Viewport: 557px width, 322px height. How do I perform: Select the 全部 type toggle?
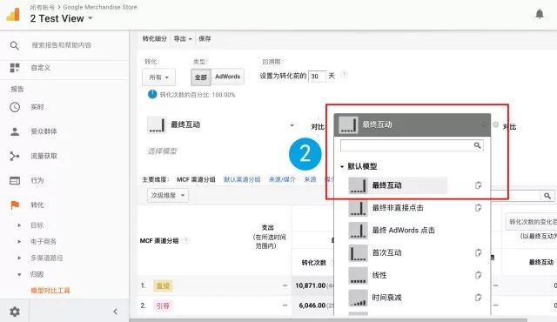[201, 77]
